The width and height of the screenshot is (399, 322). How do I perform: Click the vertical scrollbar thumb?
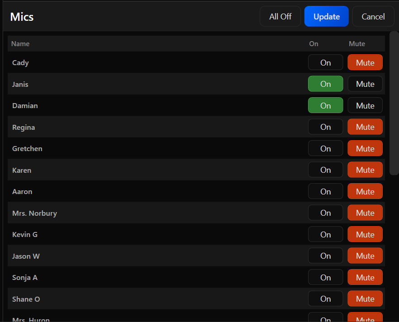(394, 103)
